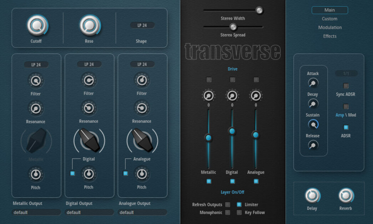Switch to the Modulation page
This screenshot has height=224, width=373.
(330, 28)
